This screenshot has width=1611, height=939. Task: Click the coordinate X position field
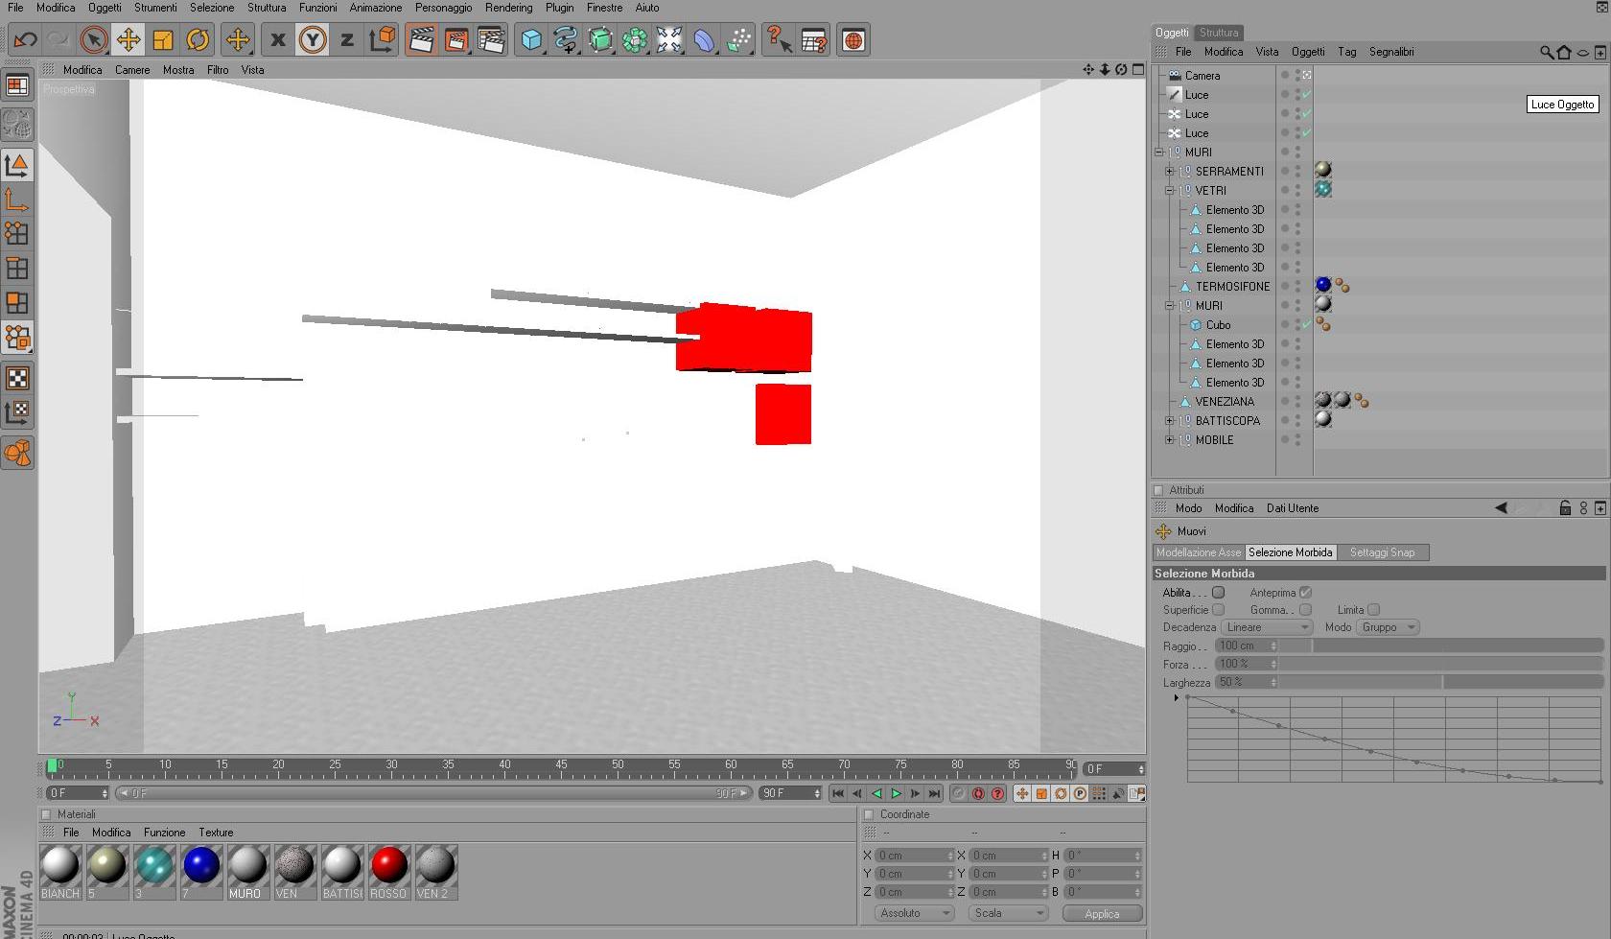(x=915, y=856)
